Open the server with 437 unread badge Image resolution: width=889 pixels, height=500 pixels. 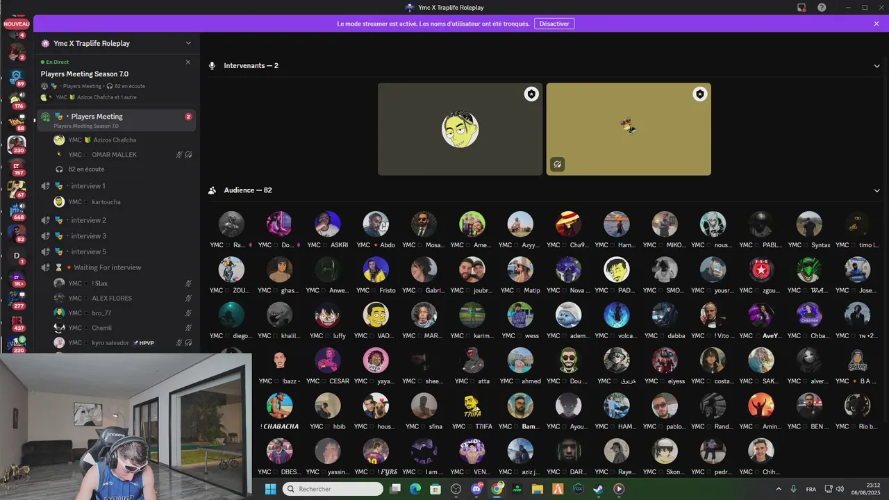(x=16, y=322)
